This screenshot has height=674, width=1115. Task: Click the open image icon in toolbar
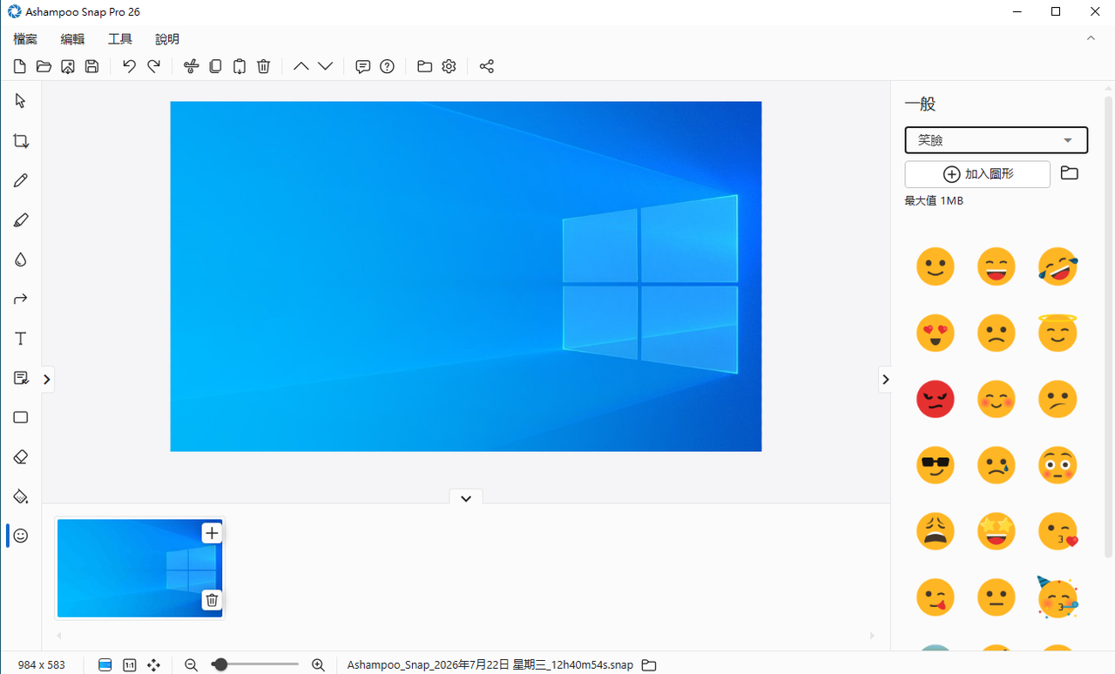point(68,66)
